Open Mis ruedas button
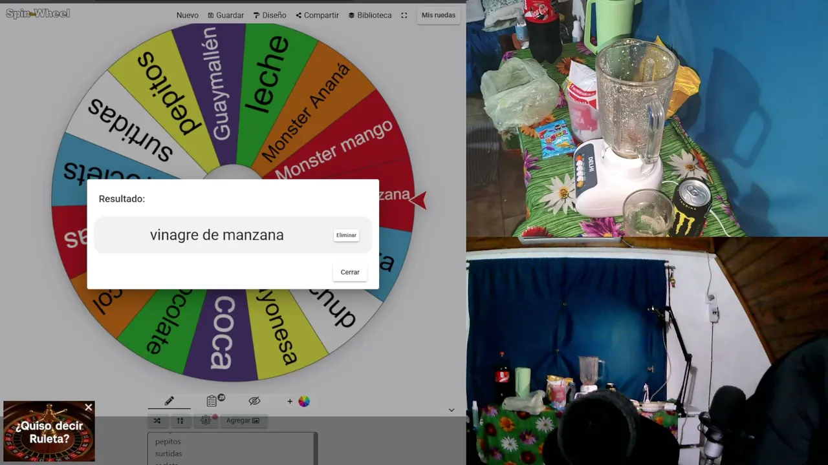Image resolution: width=828 pixels, height=465 pixels. (439, 15)
